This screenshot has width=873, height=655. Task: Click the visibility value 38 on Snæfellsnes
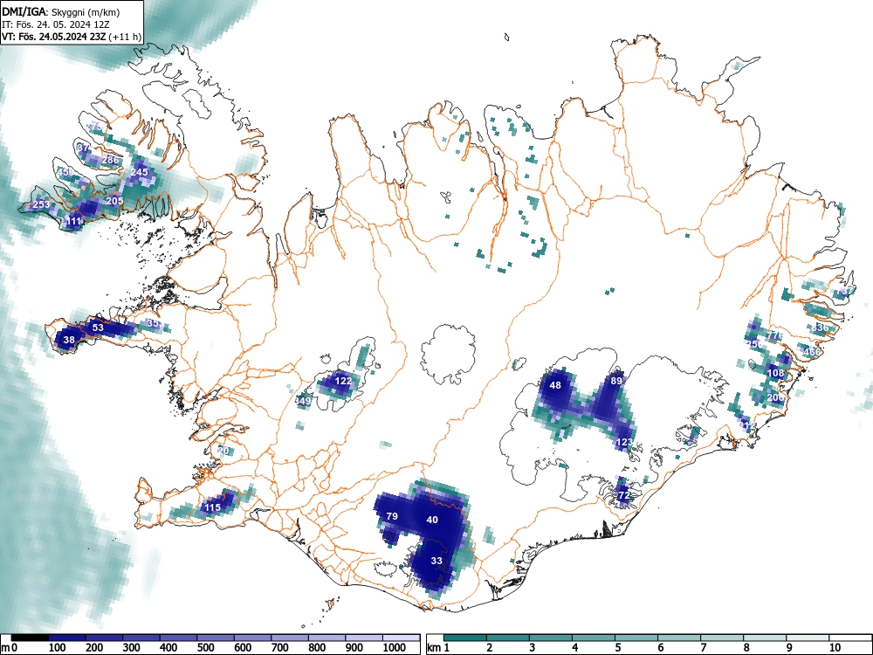tap(69, 340)
